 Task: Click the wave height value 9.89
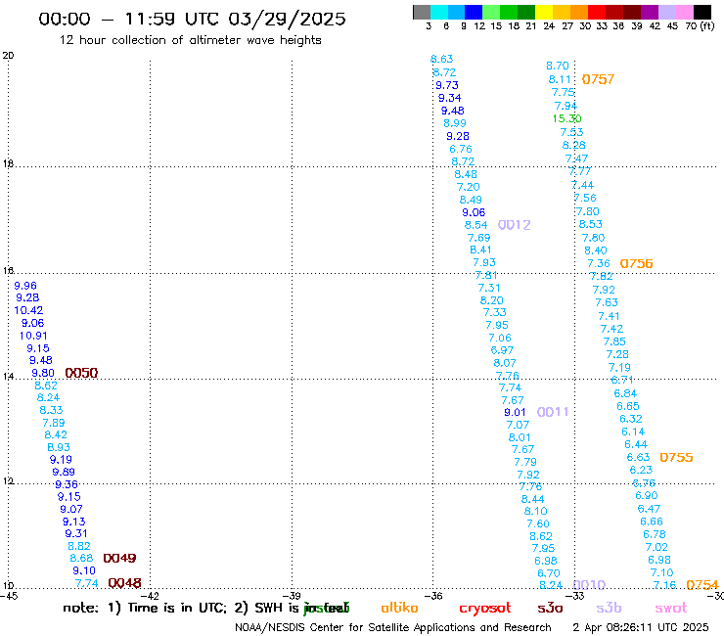64,472
